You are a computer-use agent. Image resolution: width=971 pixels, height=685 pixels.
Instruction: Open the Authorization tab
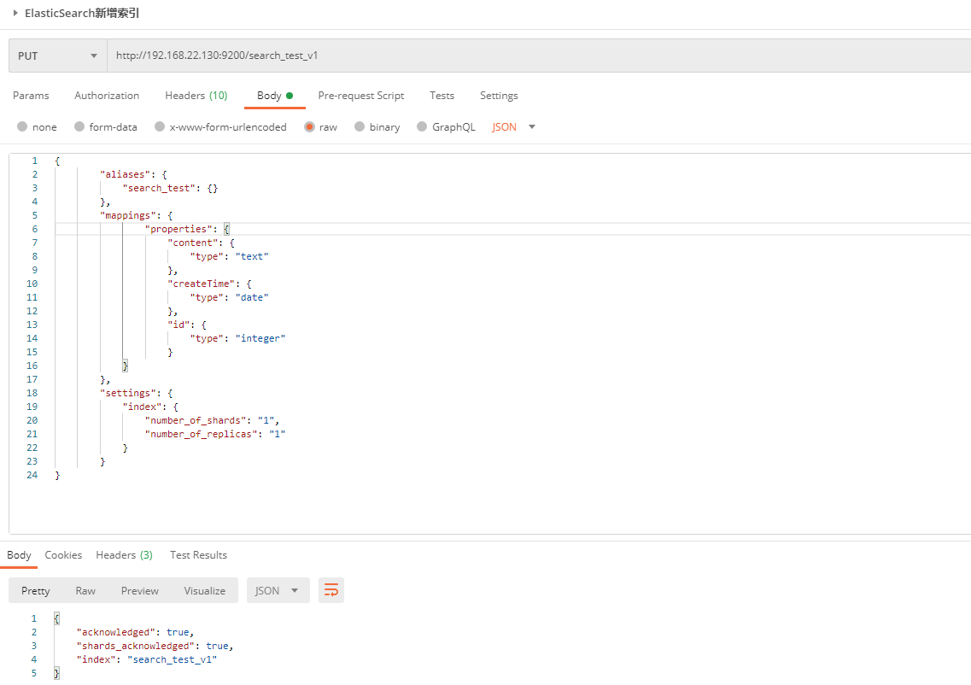point(107,96)
